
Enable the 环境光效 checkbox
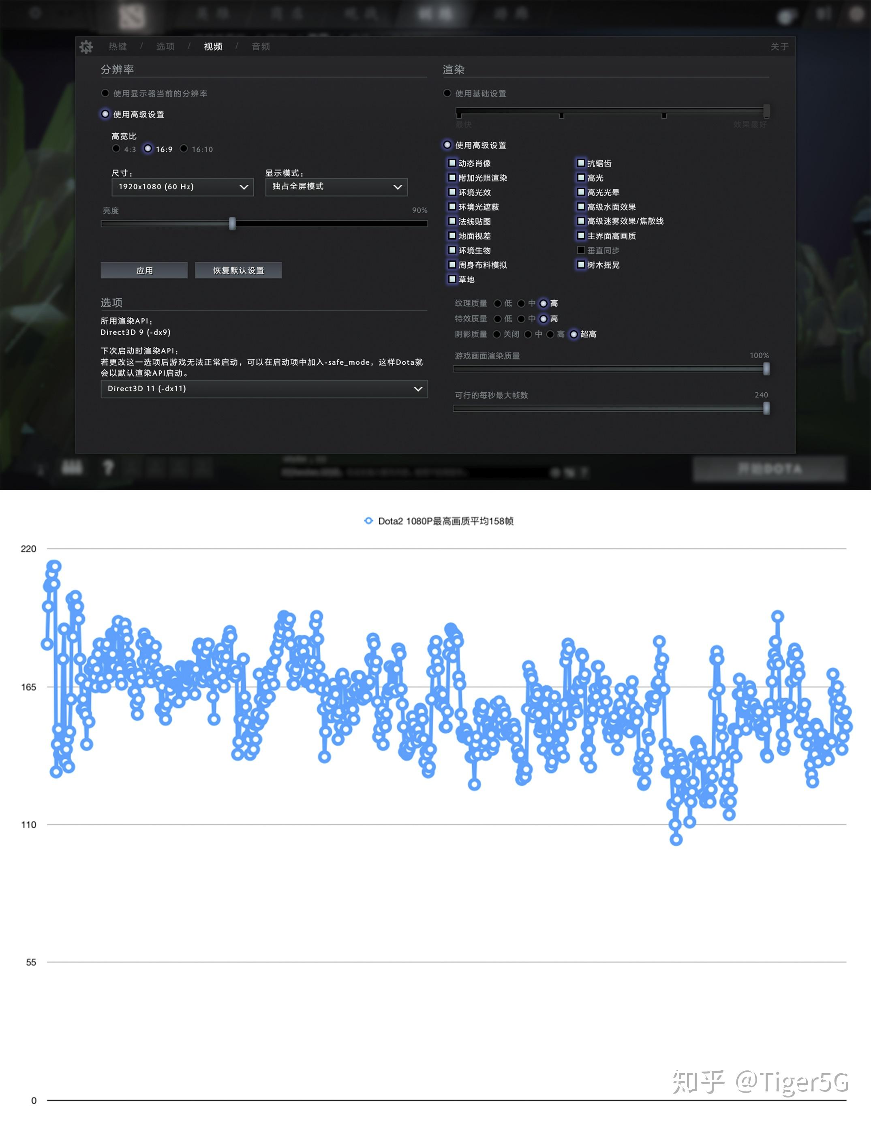click(x=452, y=192)
